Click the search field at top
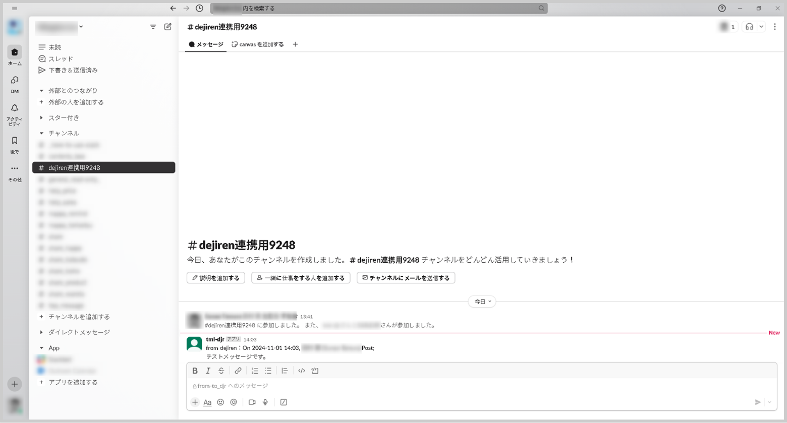The width and height of the screenshot is (787, 423). 379,8
